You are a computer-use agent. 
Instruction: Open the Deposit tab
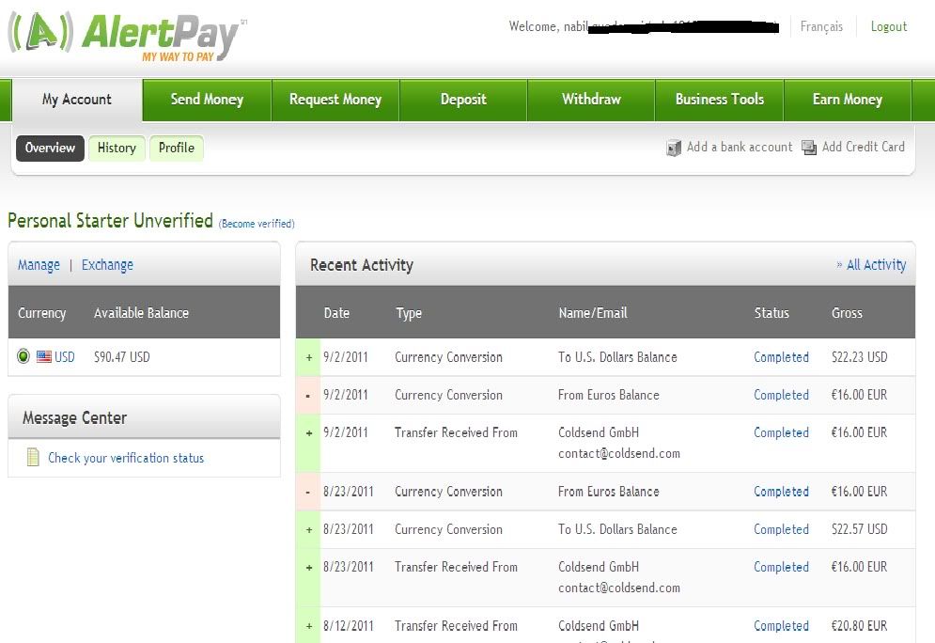coord(463,100)
